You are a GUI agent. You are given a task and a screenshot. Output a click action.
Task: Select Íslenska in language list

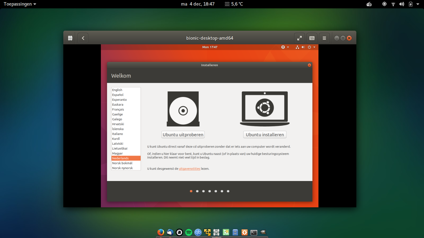(126, 129)
